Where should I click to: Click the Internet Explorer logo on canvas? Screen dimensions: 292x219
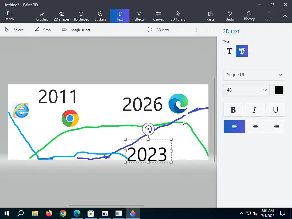click(x=21, y=110)
